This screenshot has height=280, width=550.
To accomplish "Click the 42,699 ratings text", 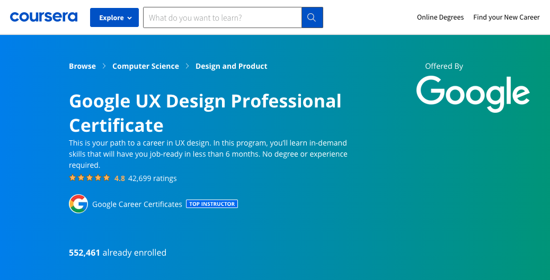I will [x=153, y=178].
